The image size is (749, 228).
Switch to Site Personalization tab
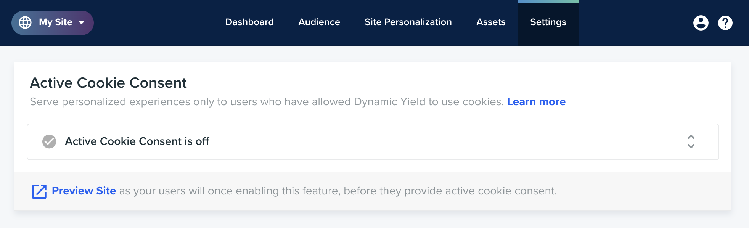408,22
